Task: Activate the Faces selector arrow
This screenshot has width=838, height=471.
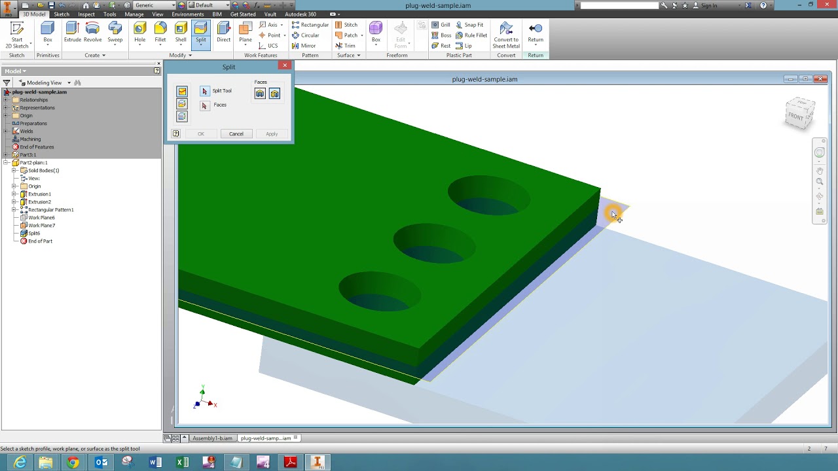Action: (205, 105)
